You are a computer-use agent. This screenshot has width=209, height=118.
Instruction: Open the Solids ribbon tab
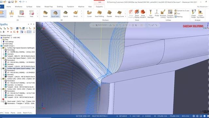pyautogui.click(x=39, y=7)
